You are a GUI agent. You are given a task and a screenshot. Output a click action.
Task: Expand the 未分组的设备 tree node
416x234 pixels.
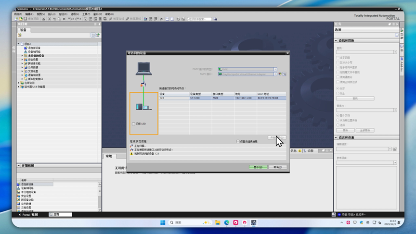22,56
